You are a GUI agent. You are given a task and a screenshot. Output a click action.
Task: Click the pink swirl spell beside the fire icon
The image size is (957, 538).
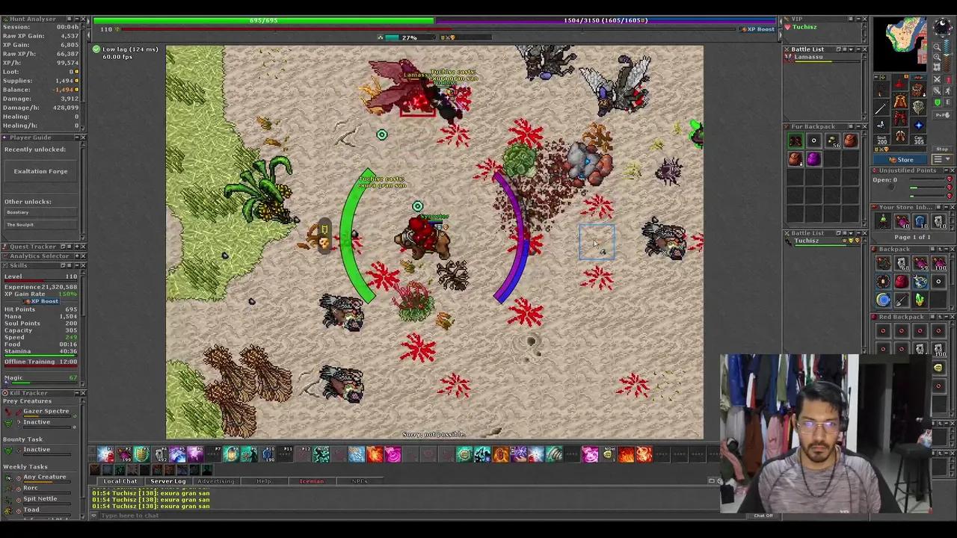pos(393,454)
